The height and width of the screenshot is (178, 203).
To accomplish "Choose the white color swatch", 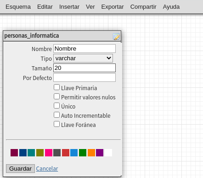I will pyautogui.click(x=108, y=153).
